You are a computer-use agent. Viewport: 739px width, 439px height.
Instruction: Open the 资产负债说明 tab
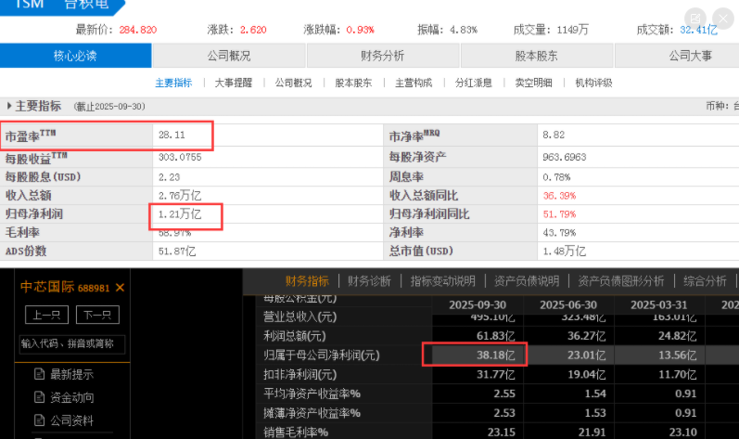click(527, 281)
